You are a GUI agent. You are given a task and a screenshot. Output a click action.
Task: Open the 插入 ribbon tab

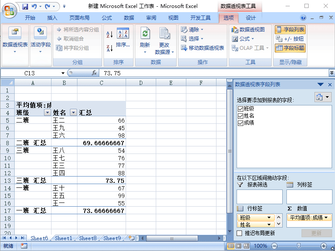pos(52,18)
